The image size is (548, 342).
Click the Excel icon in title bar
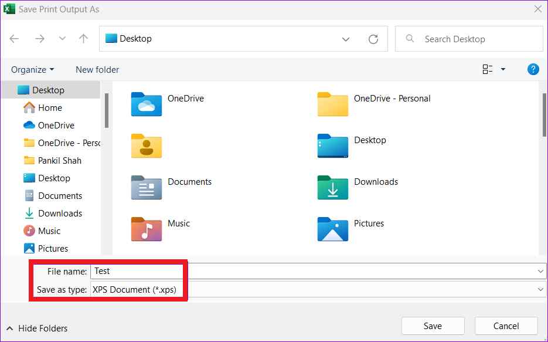click(9, 9)
